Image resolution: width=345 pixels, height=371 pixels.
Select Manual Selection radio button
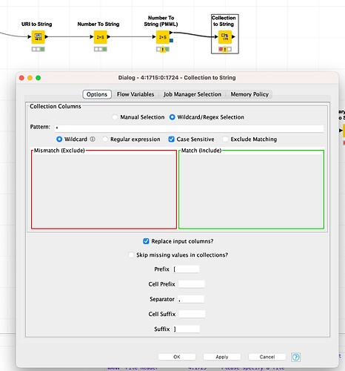(115, 117)
